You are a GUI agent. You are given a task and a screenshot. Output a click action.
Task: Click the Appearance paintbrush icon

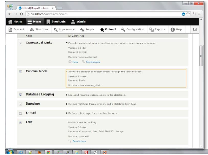55,29
